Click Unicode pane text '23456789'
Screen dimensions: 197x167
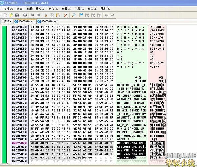pyautogui.click(x=157, y=41)
